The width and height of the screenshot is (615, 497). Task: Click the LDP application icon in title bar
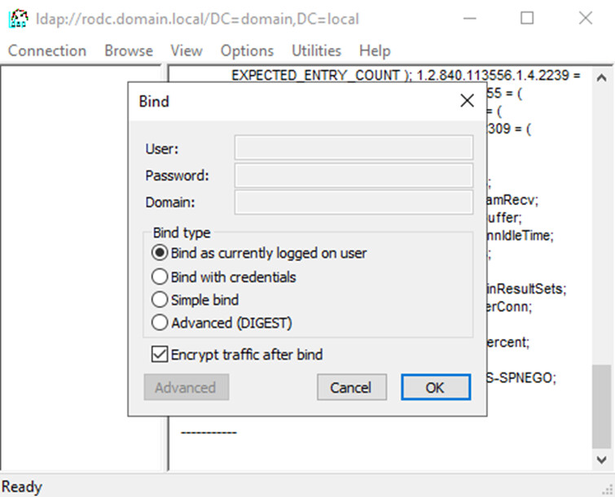point(15,18)
